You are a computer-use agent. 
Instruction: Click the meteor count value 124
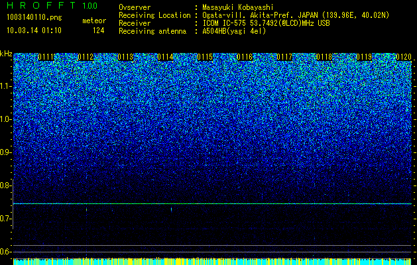(x=98, y=30)
